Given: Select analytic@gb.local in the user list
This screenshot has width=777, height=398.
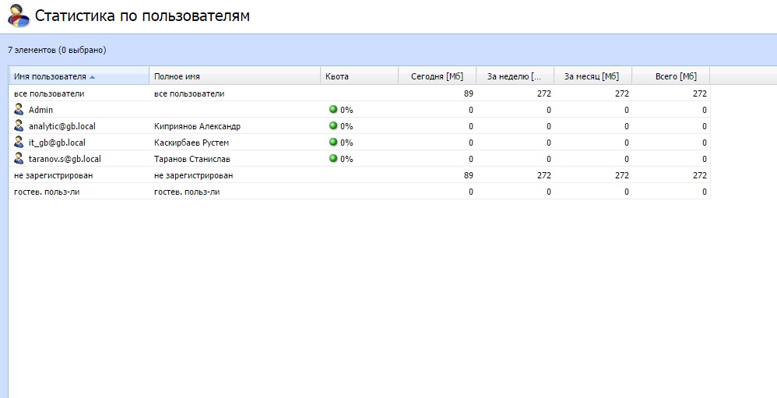Looking at the screenshot, I should pyautogui.click(x=62, y=126).
